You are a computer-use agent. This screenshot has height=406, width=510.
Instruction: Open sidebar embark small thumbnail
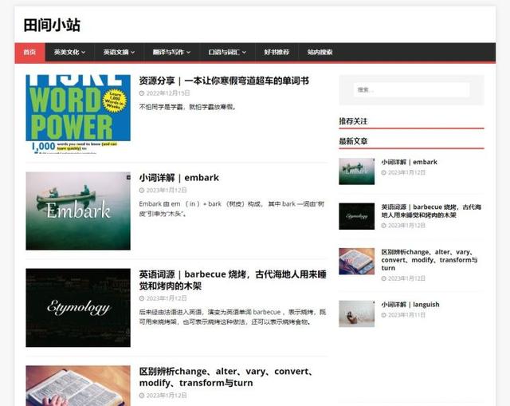pos(357,171)
